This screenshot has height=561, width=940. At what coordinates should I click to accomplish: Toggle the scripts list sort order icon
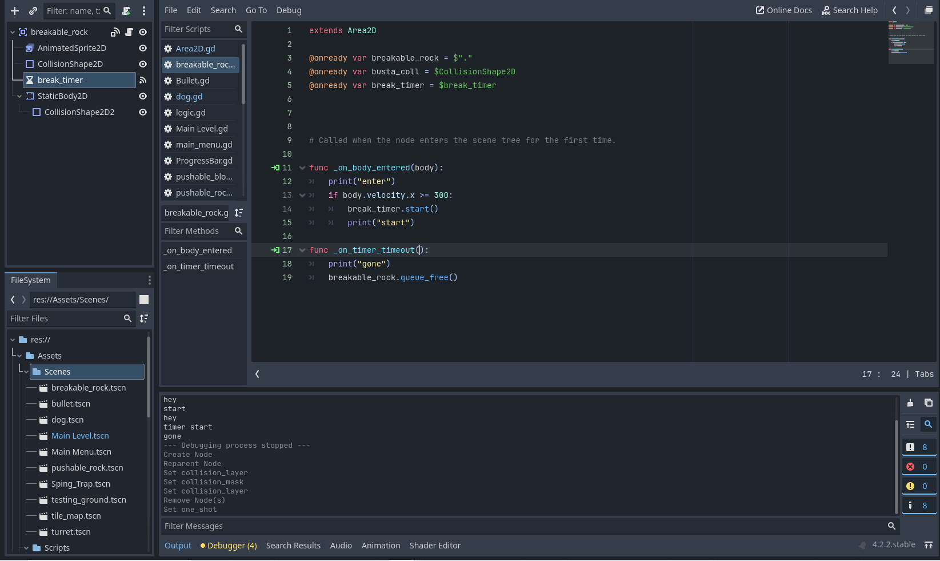[239, 213]
